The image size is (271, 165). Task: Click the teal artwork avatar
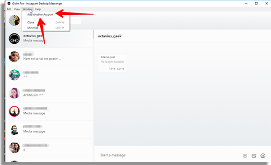tap(14, 75)
